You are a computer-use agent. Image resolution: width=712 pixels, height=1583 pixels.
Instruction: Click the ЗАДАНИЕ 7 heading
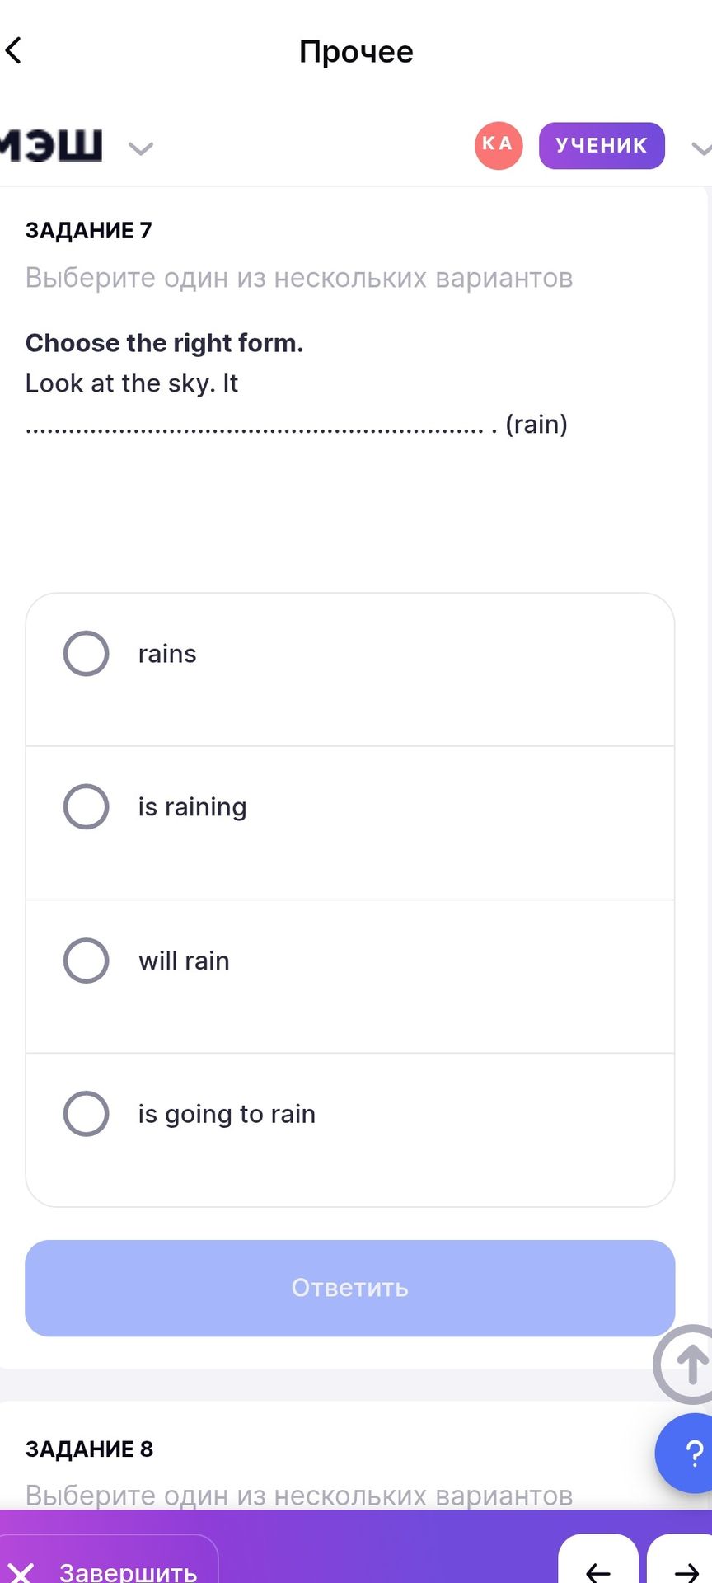pos(88,230)
